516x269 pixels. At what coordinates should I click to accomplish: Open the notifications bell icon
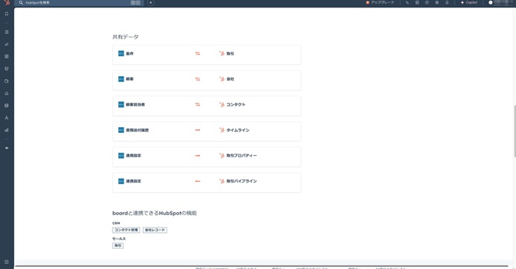pos(447,3)
